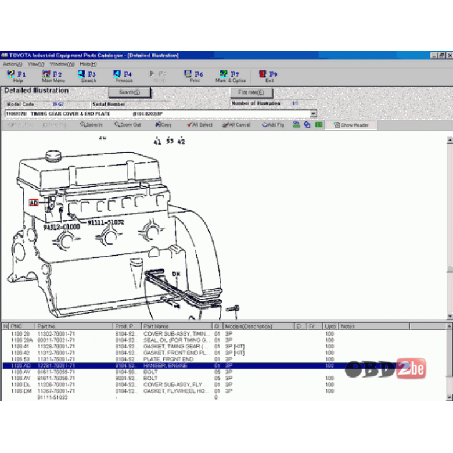Click the Search(S) button

point(130,92)
